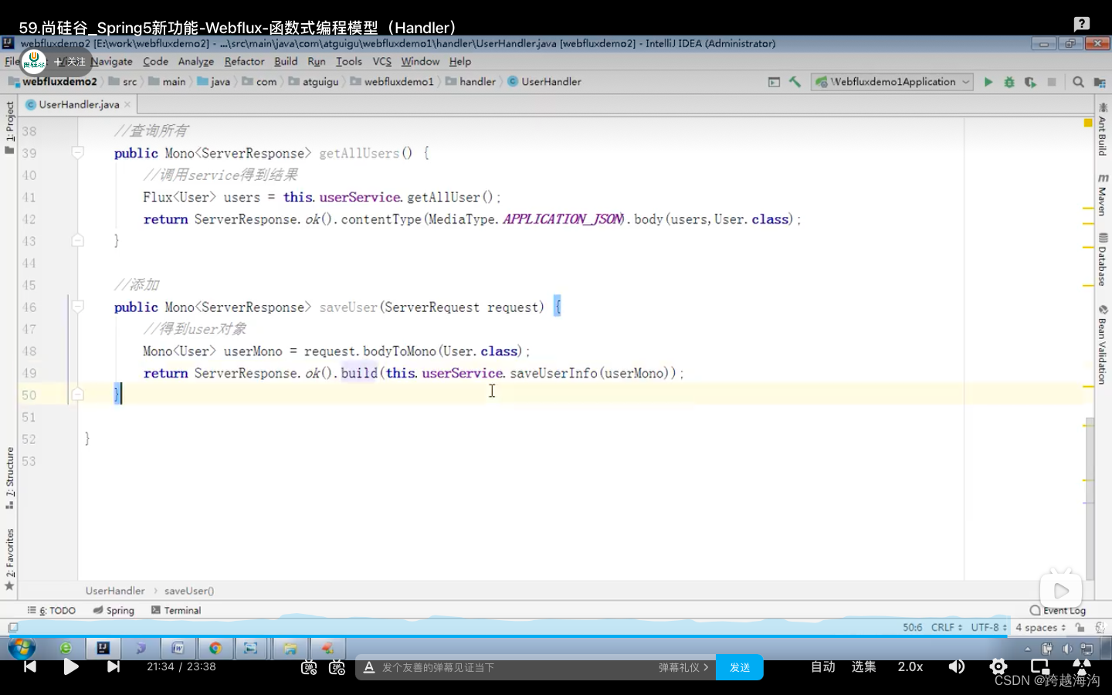
Task: Mute the video player volume
Action: tap(957, 666)
